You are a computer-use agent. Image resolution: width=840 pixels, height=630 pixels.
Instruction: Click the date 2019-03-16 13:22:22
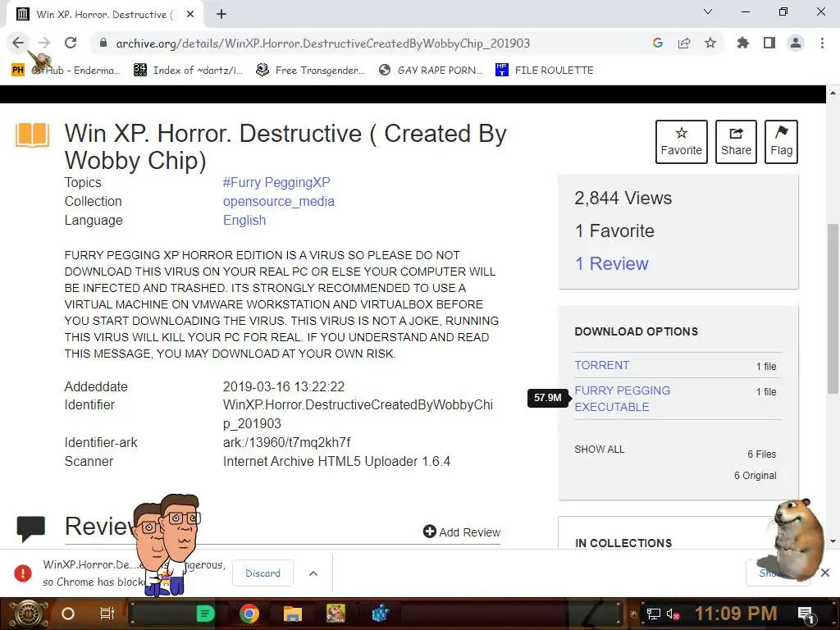[283, 387]
